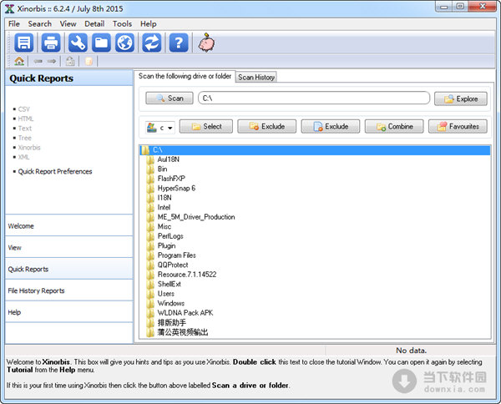Click the refresh arrows toolbar icon

tap(152, 43)
